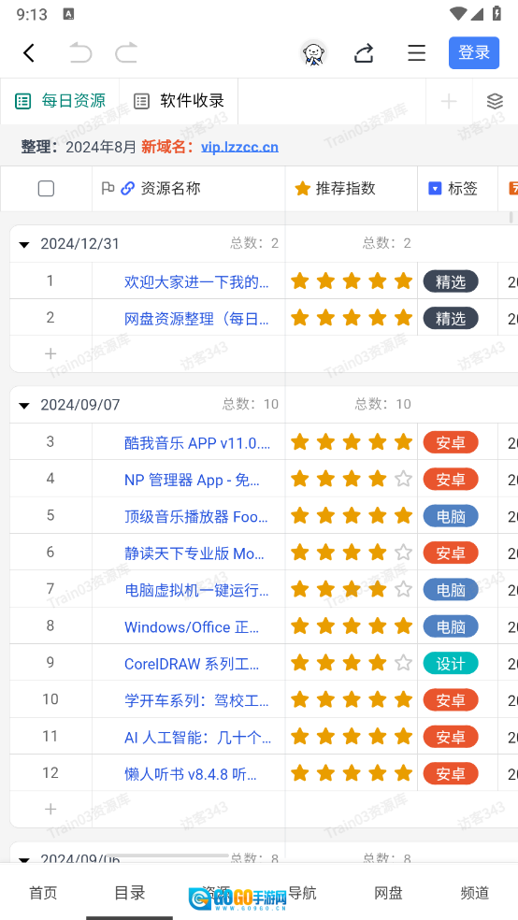Open 顶级音乐播放器 Foo link
The image size is (518, 920).
196,517
